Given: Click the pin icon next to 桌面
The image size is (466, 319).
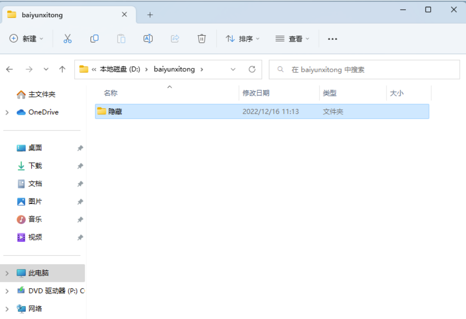Looking at the screenshot, I should pyautogui.click(x=80, y=148).
